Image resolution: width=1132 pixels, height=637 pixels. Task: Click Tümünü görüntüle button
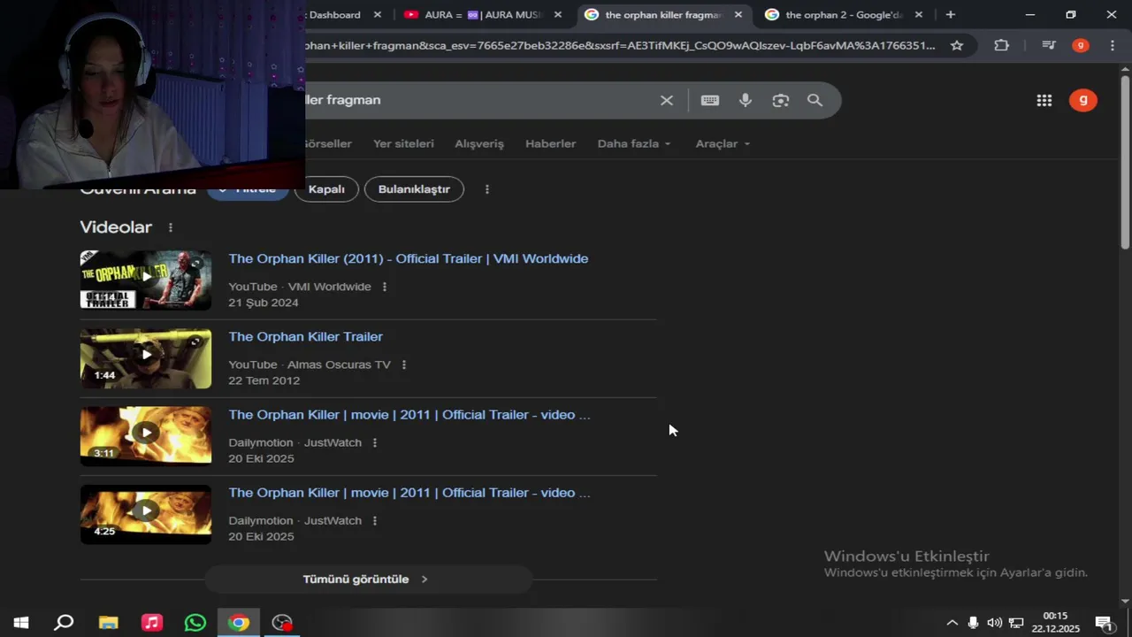(x=368, y=579)
